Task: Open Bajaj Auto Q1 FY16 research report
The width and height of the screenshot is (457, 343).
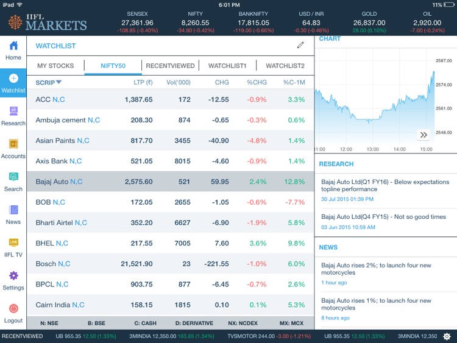Action: tap(386, 190)
